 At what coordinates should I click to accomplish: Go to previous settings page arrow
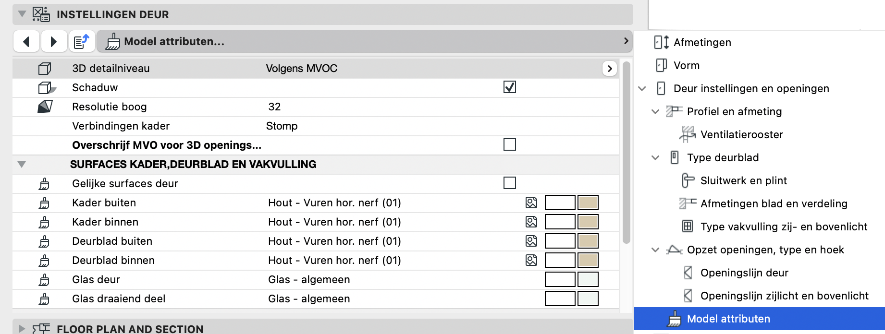tap(26, 41)
